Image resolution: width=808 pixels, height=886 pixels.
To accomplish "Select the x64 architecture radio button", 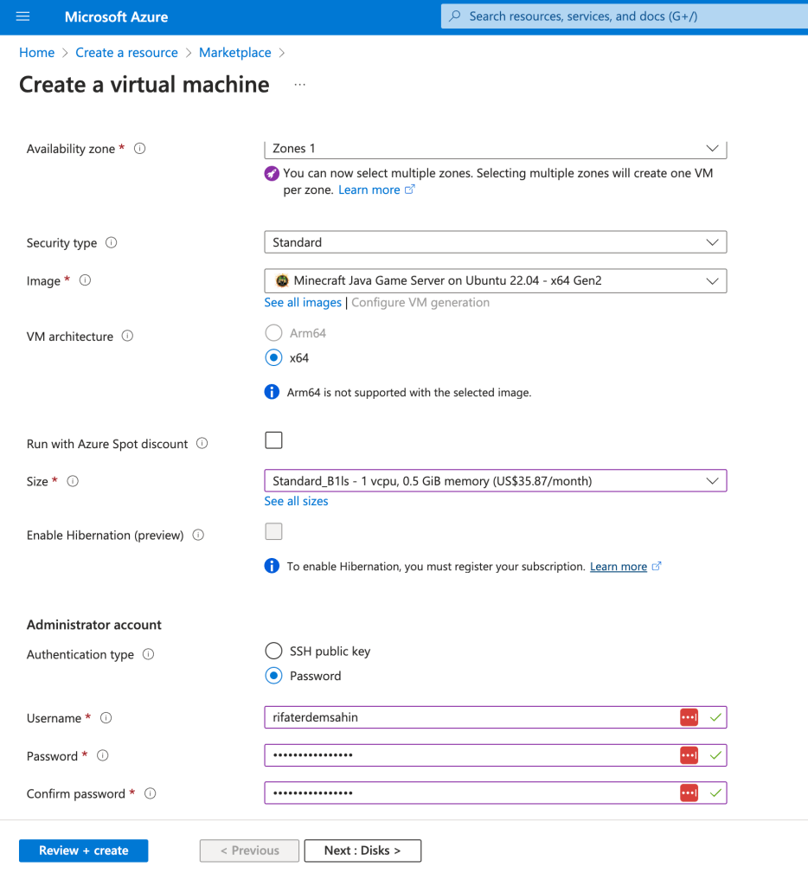I will [x=273, y=357].
